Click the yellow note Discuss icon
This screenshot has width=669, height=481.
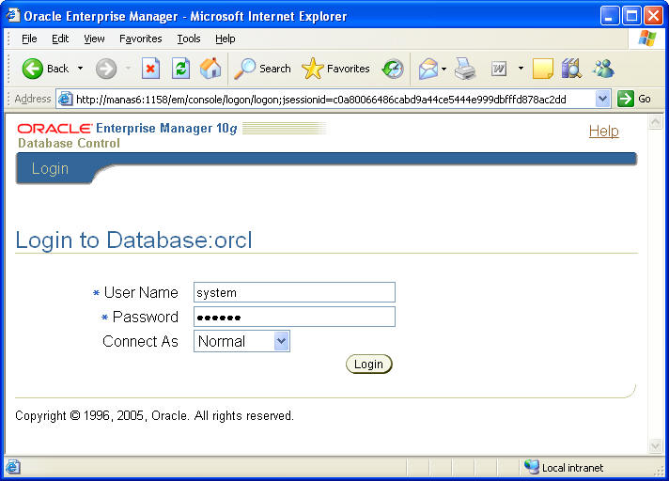pyautogui.click(x=543, y=69)
